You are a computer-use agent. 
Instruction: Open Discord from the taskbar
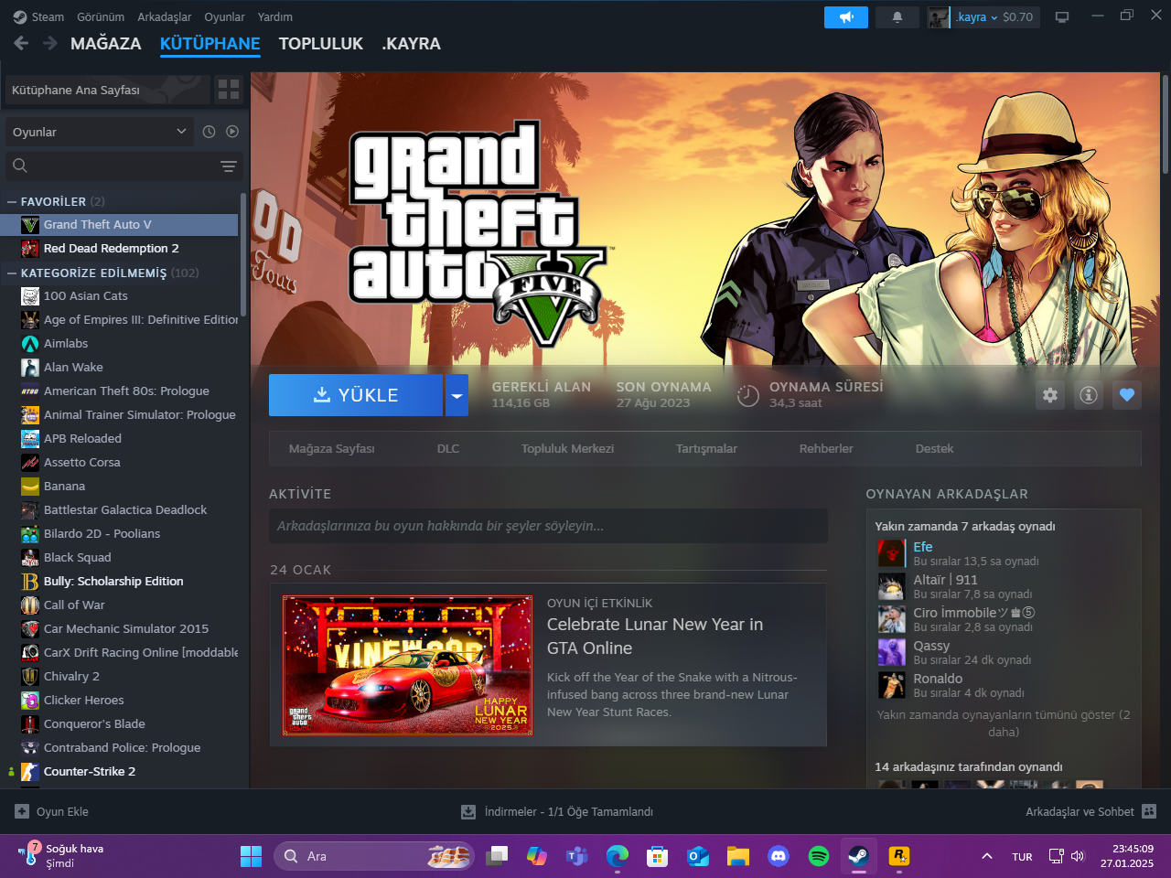pyautogui.click(x=779, y=856)
